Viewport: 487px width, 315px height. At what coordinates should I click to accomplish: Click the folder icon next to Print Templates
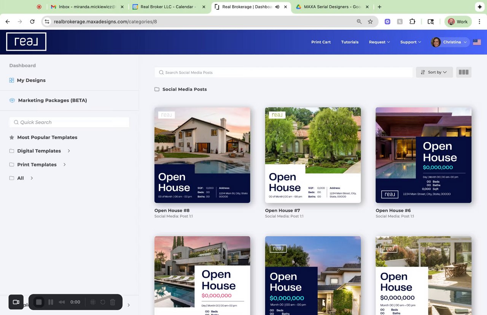[12, 165]
